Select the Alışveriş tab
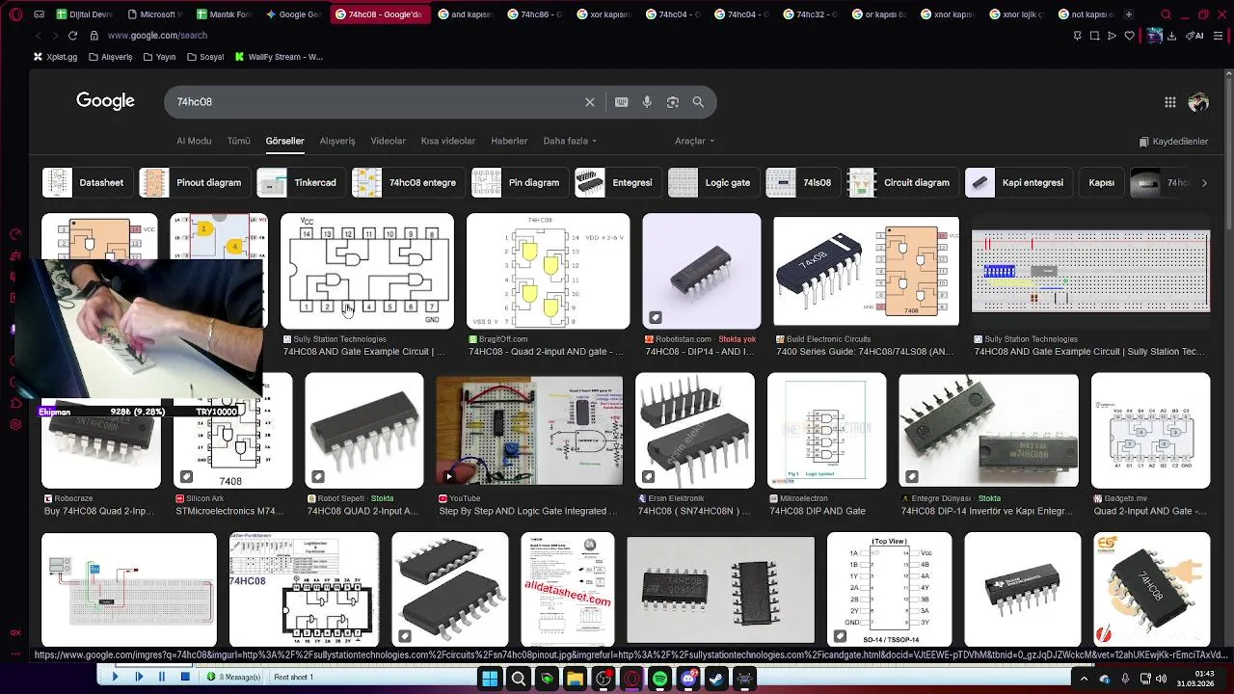 [x=337, y=141]
